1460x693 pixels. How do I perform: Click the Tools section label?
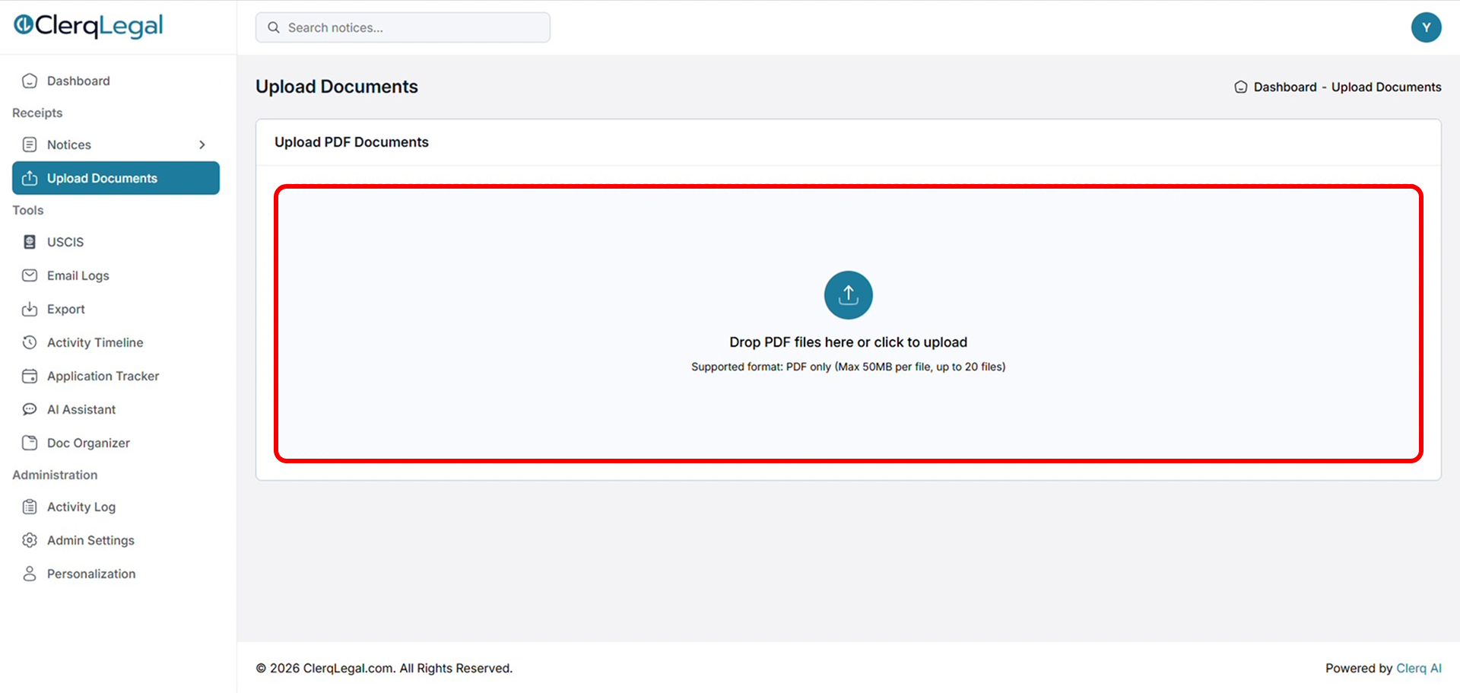(x=28, y=210)
